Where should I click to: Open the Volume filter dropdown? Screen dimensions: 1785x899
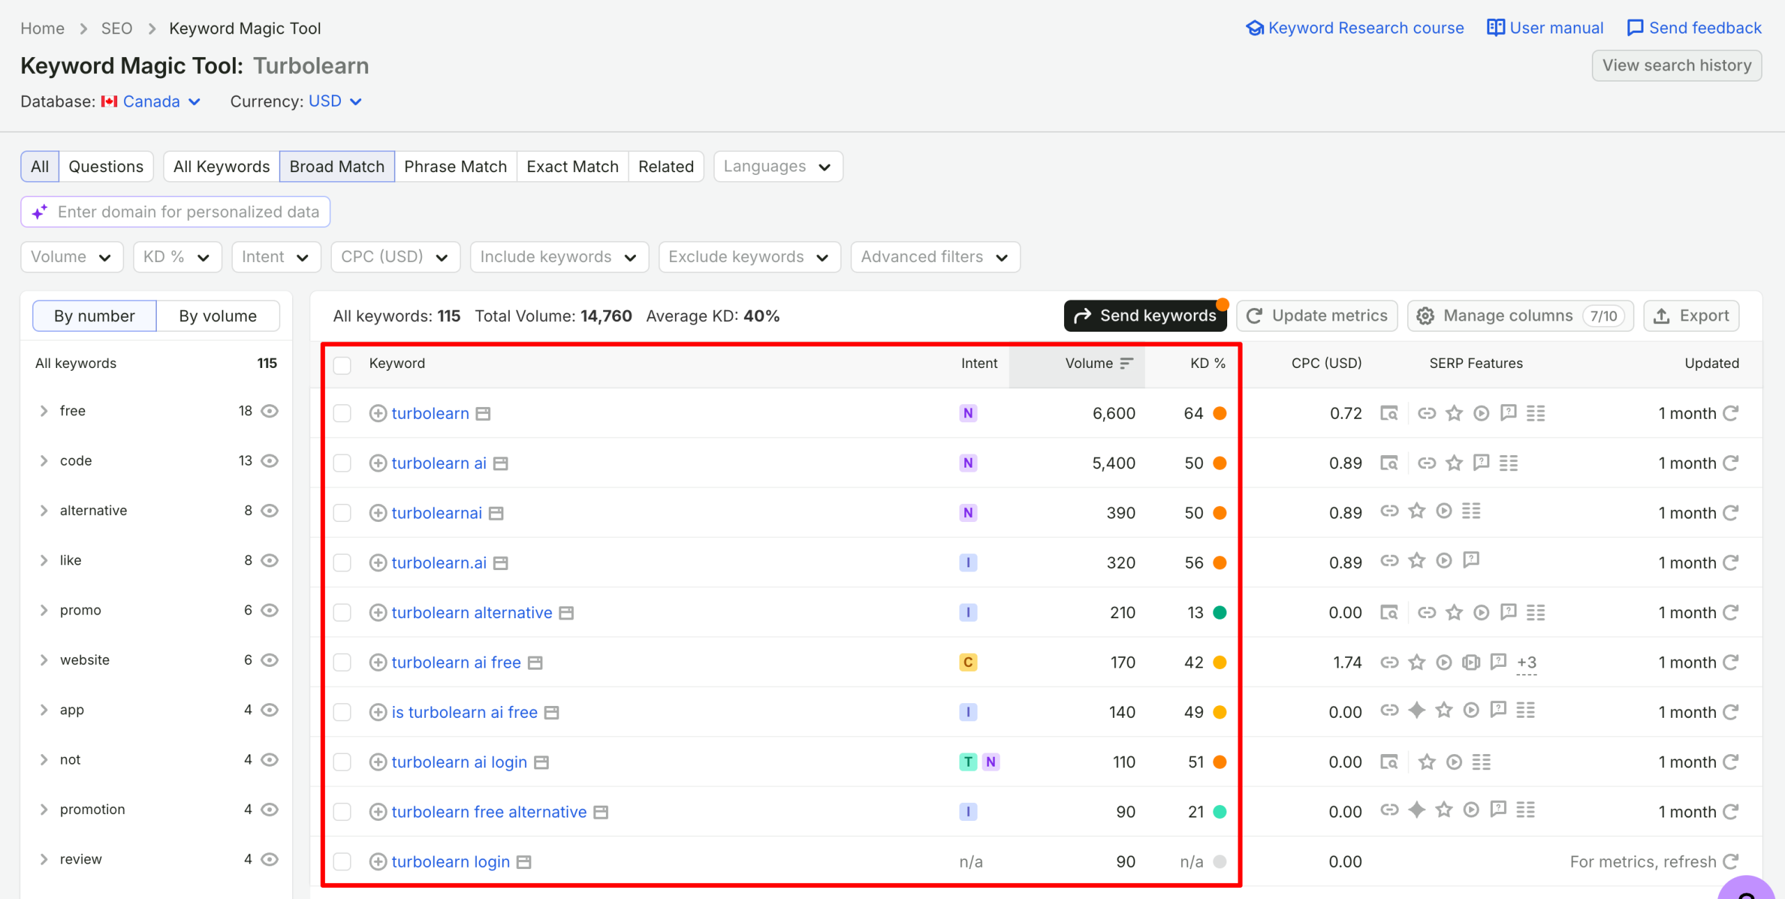tap(72, 257)
